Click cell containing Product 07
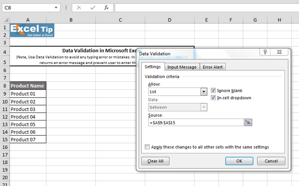This screenshot has height=186, width=299. coord(28,139)
